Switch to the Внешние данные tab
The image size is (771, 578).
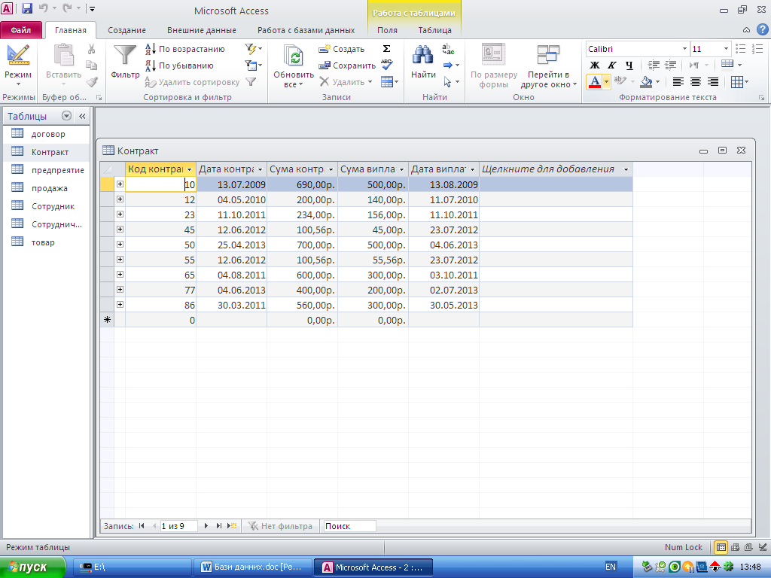(x=202, y=30)
